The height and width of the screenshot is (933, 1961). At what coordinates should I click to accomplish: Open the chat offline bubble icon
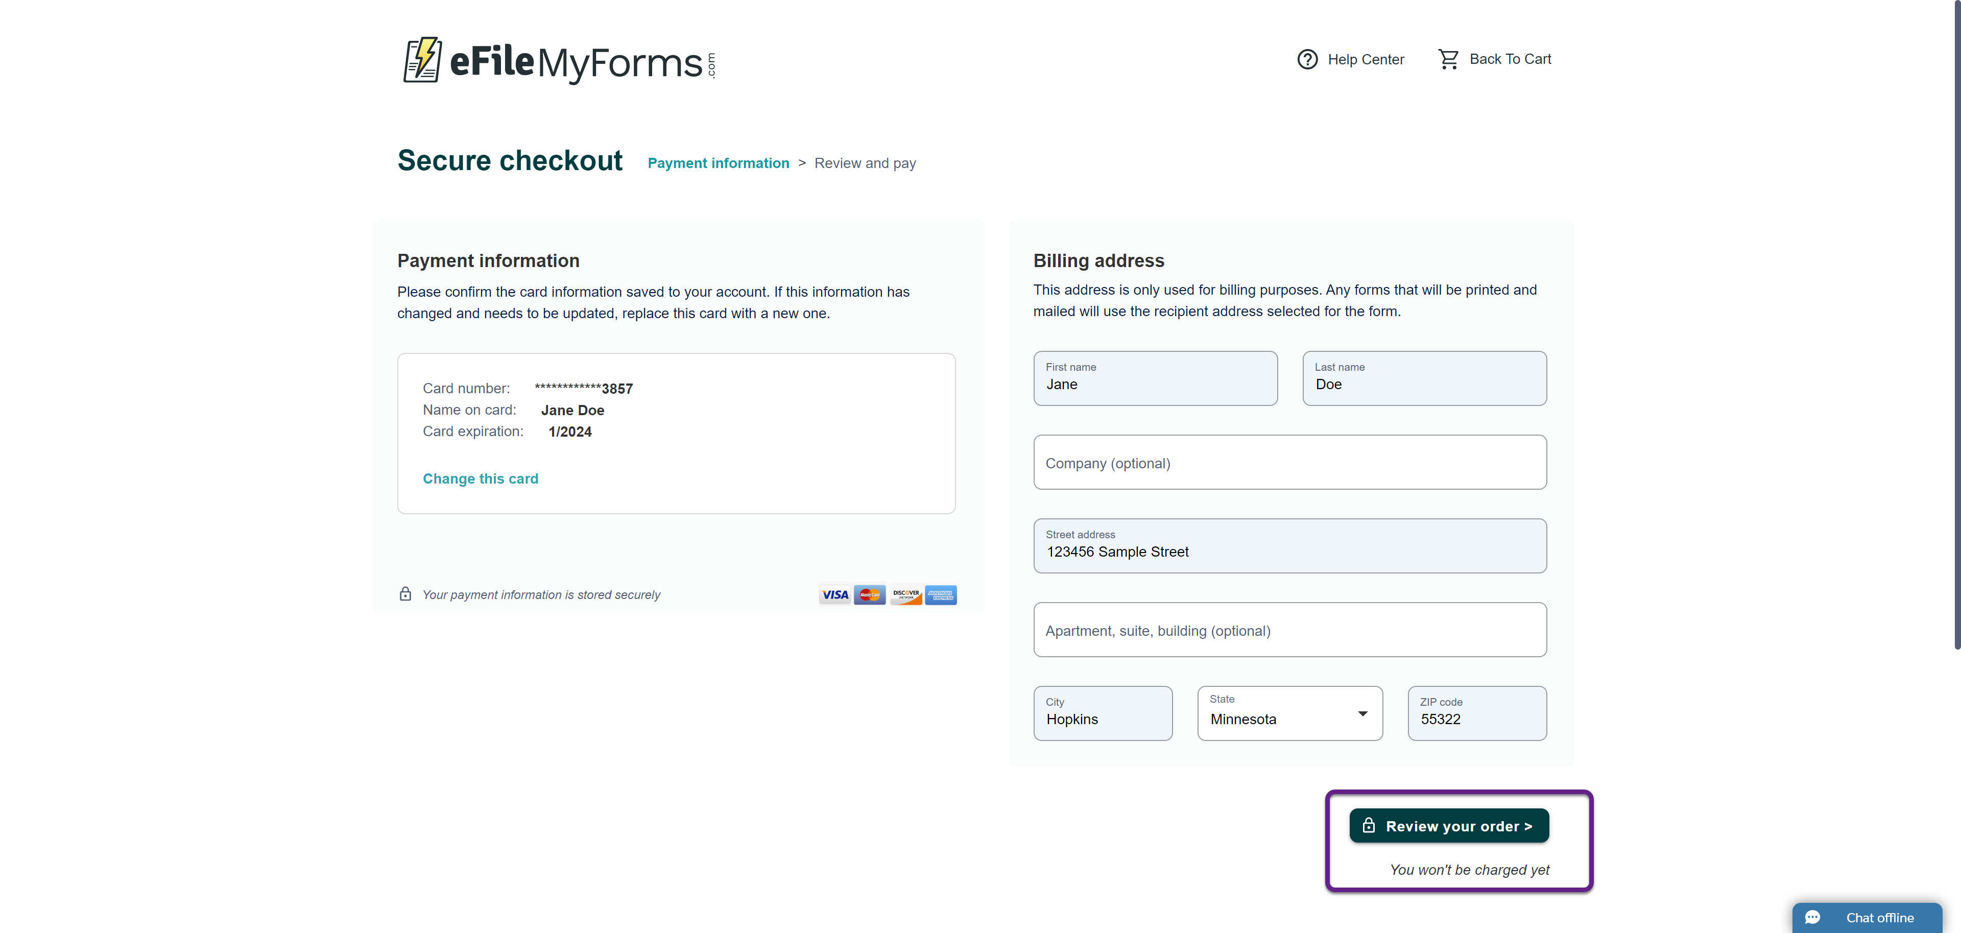(1812, 918)
